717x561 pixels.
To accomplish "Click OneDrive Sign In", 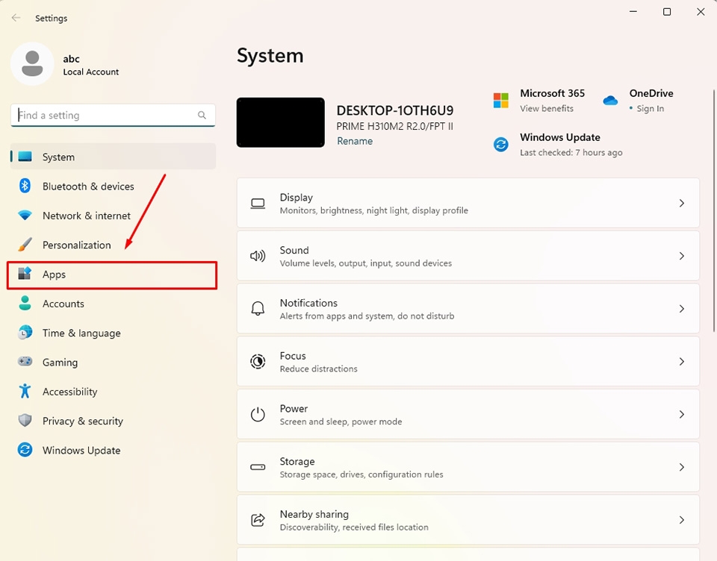I will tap(650, 109).
